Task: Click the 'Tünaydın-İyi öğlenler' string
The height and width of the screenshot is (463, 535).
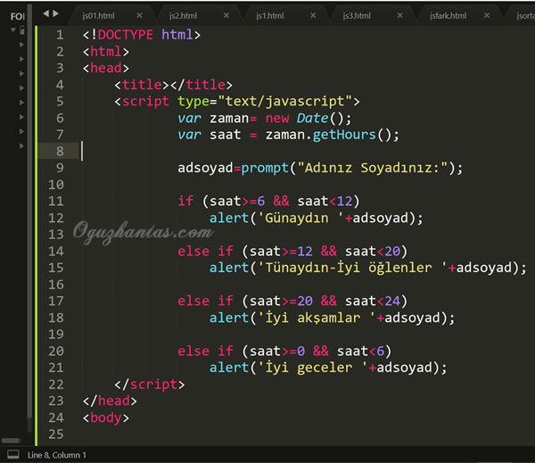Action: [352, 268]
